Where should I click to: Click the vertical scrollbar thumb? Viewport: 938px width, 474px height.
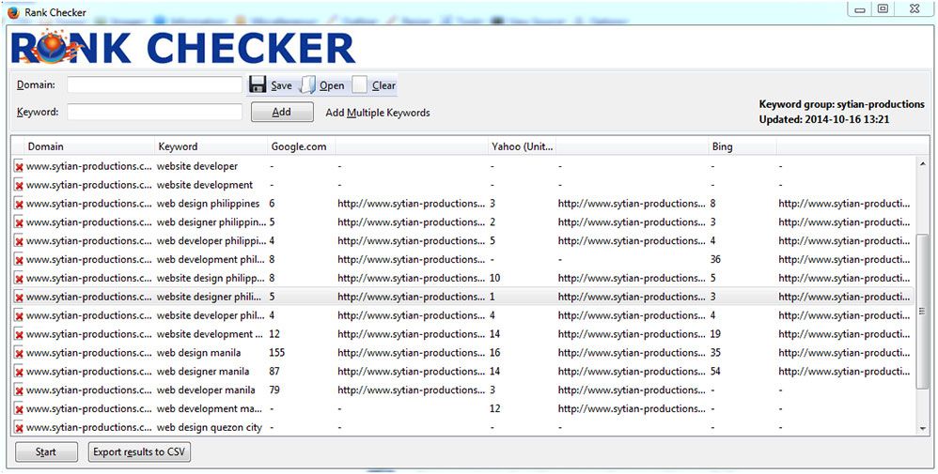click(923, 312)
